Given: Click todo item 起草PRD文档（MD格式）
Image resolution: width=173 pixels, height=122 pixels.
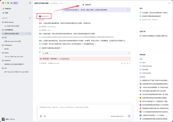Looking at the screenshot, I should click(x=149, y=20).
